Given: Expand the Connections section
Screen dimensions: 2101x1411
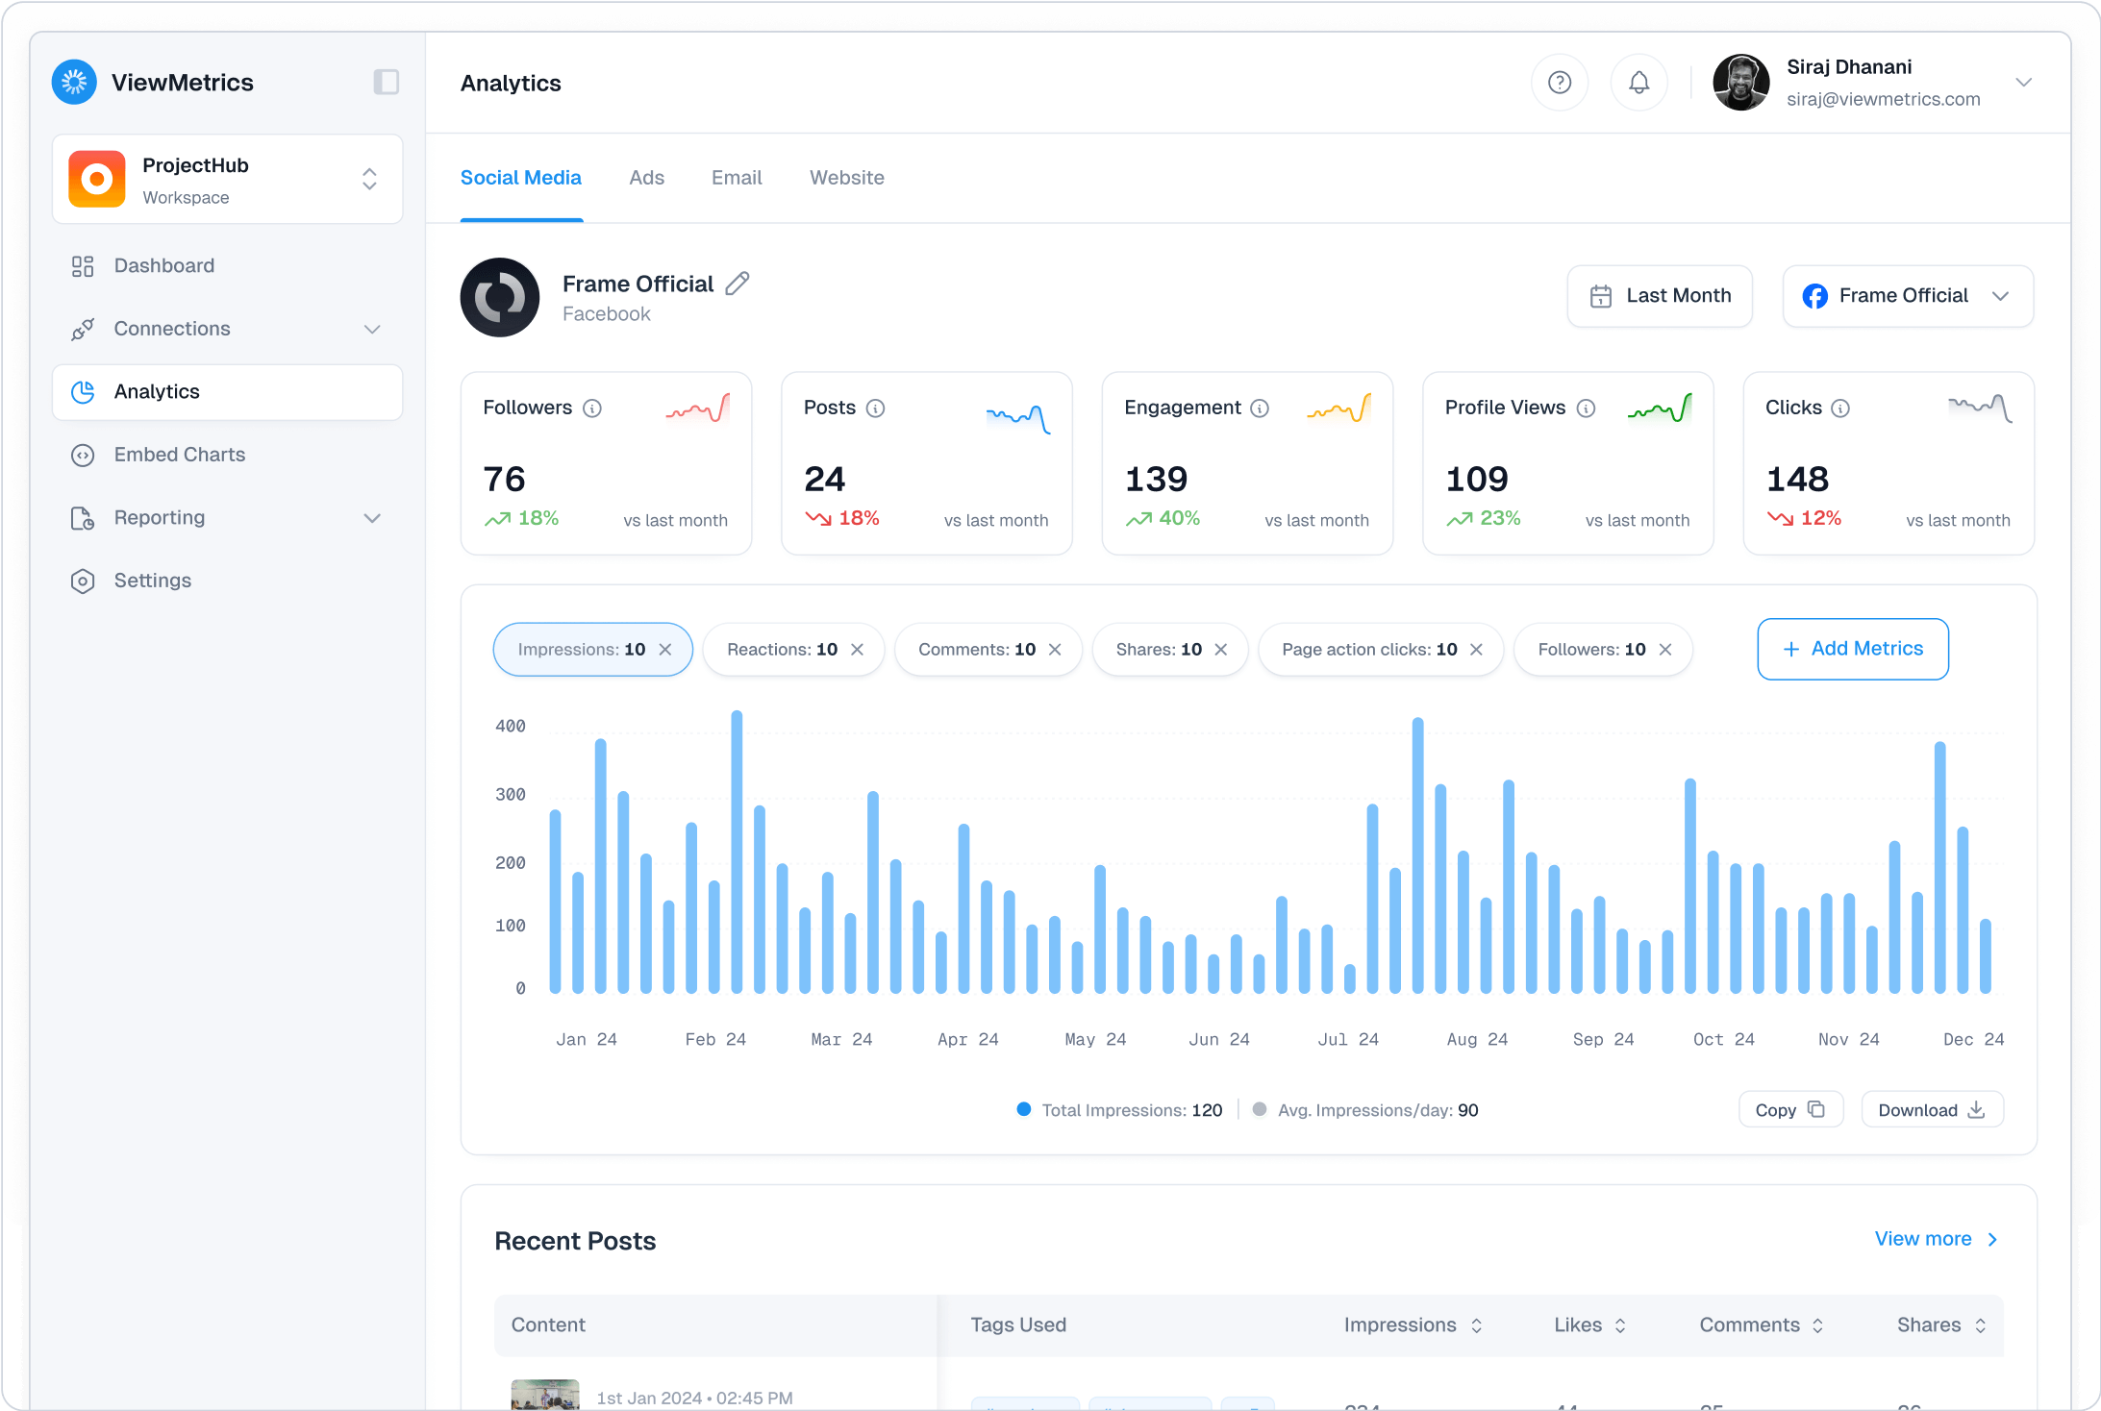Looking at the screenshot, I should coord(372,329).
